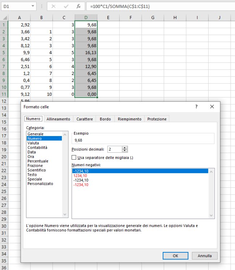Click the Enter checkmark icon in formula bar
The width and height of the screenshot is (235, 270).
click(x=66, y=6)
